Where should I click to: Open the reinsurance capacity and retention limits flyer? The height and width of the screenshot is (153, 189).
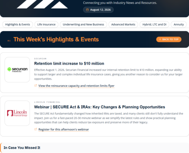[76, 86]
